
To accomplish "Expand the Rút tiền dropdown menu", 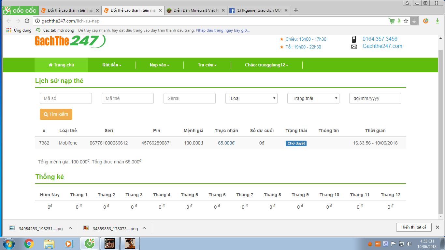I will point(112,65).
